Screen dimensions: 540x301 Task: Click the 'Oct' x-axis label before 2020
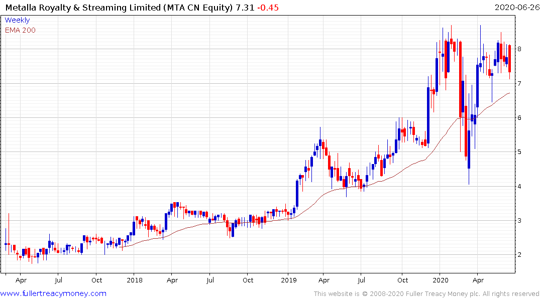pyautogui.click(x=402, y=280)
